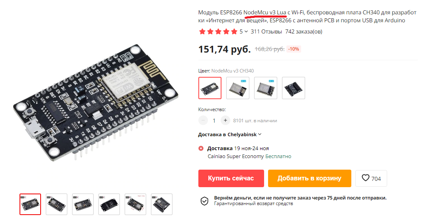Increase quantity with the plus button
Image resolution: width=427 pixels, height=223 pixels.
(225, 120)
